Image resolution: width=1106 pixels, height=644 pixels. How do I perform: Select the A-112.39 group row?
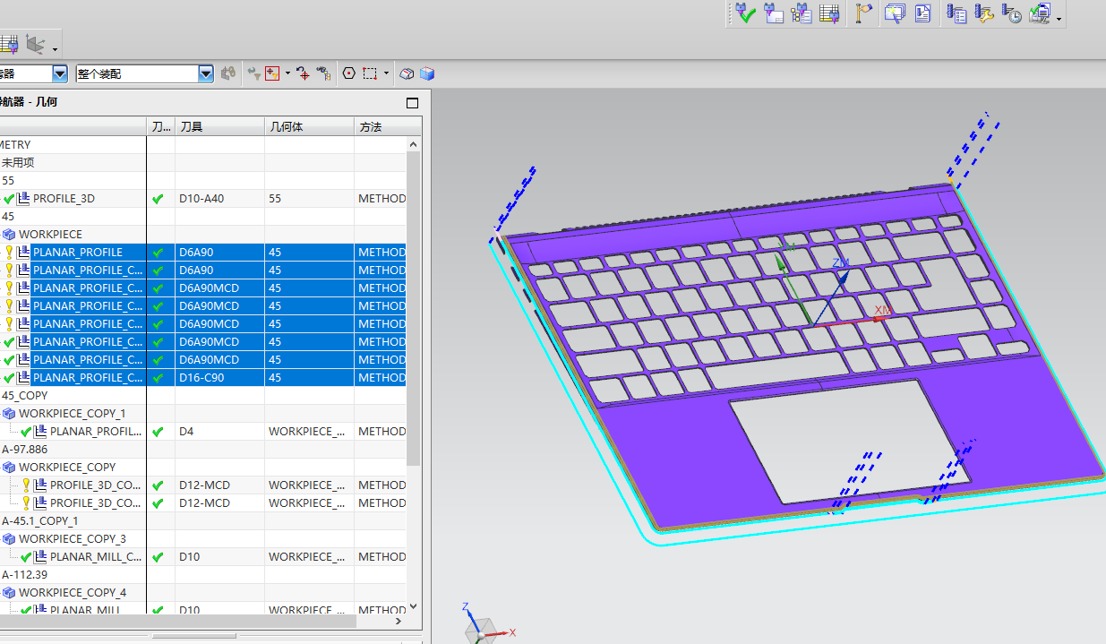[x=203, y=574]
